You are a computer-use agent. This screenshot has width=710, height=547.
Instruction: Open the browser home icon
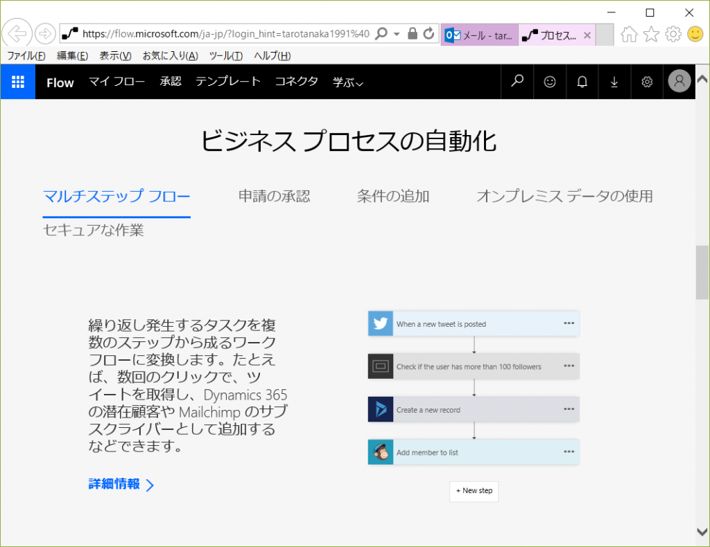pyautogui.click(x=629, y=34)
